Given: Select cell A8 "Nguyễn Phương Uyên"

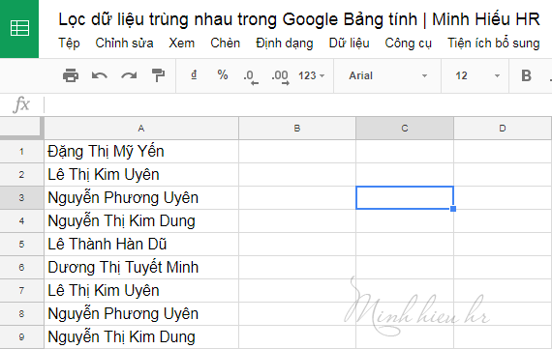Looking at the screenshot, I should 141,314.
